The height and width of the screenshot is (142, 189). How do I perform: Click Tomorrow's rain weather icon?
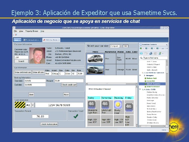(106, 105)
